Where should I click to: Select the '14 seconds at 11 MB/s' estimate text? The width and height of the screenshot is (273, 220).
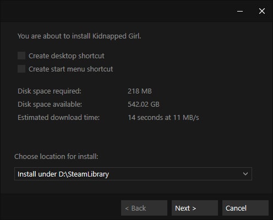[x=163, y=118]
